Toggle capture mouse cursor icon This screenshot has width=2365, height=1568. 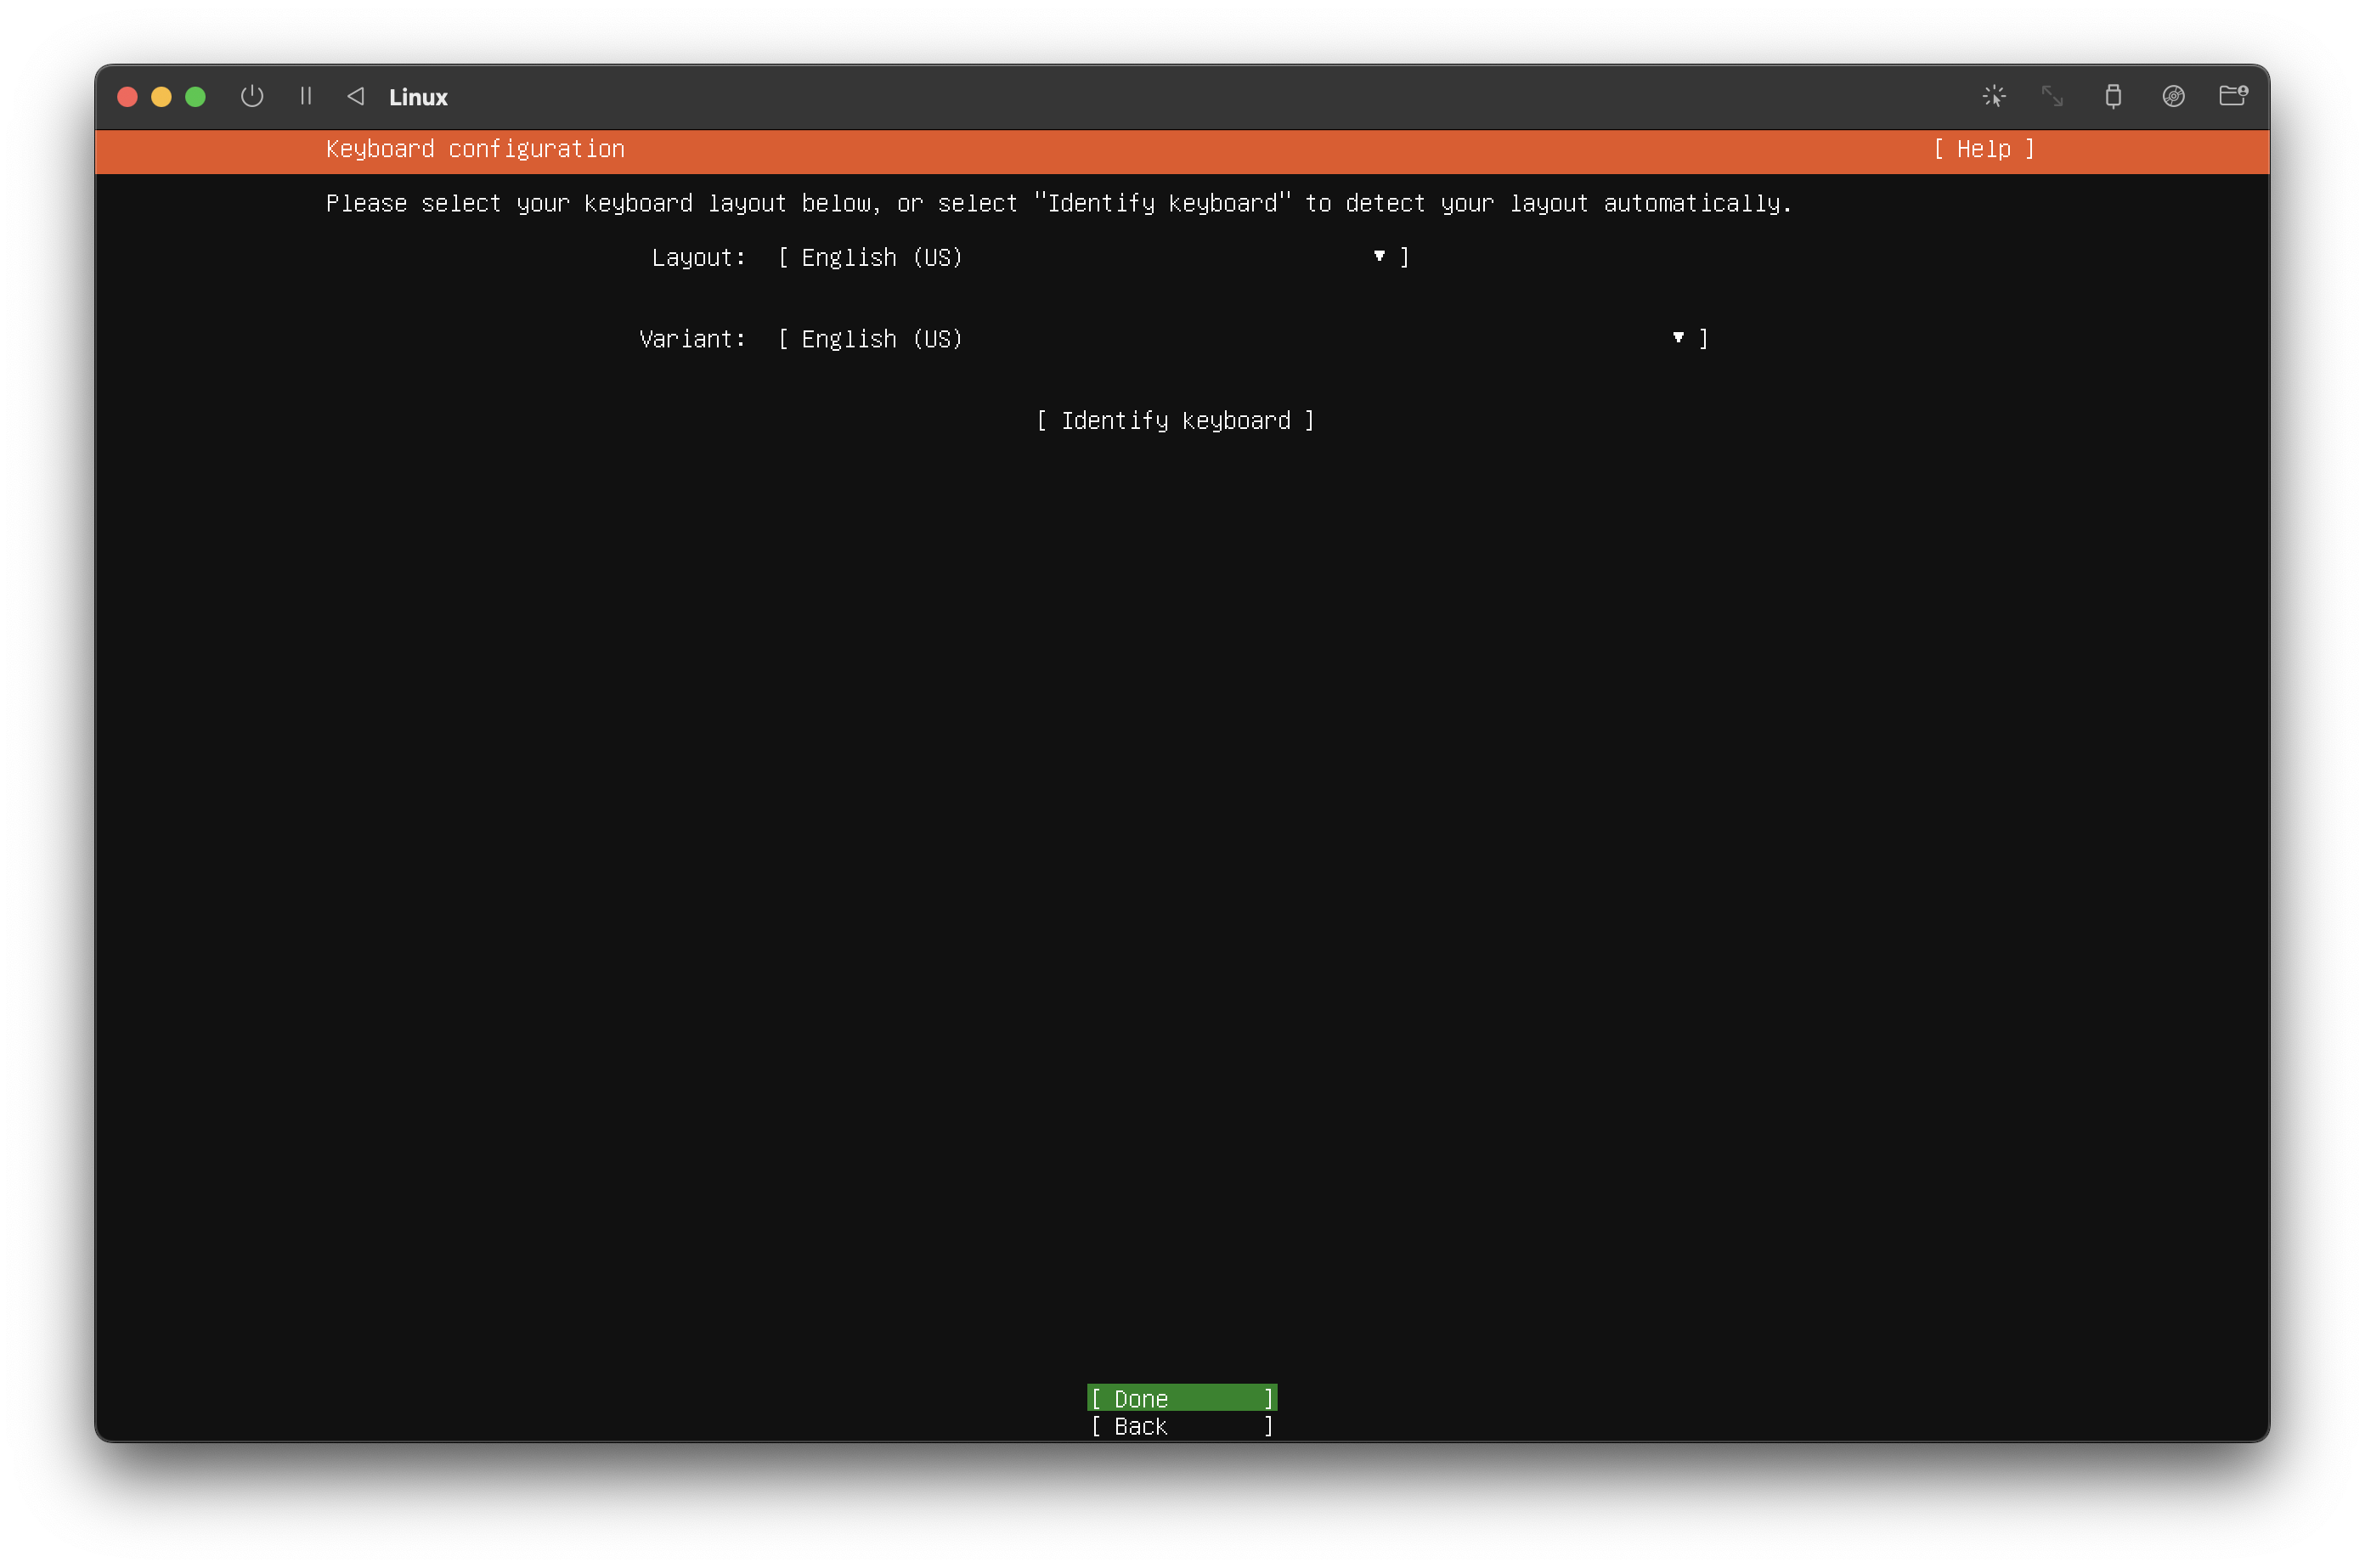click(x=1993, y=96)
